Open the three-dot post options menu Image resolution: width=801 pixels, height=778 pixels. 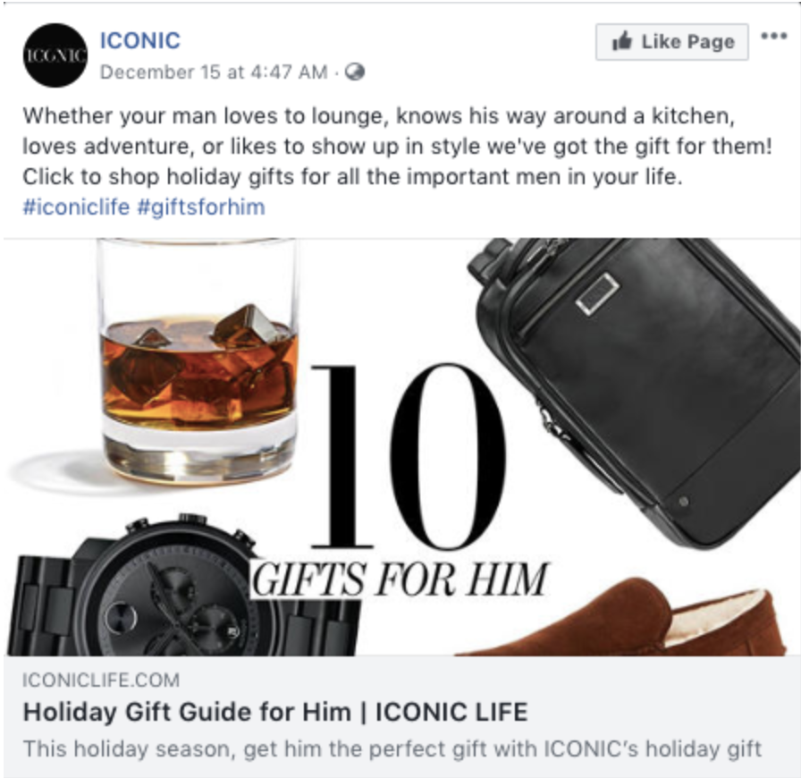coord(773,37)
